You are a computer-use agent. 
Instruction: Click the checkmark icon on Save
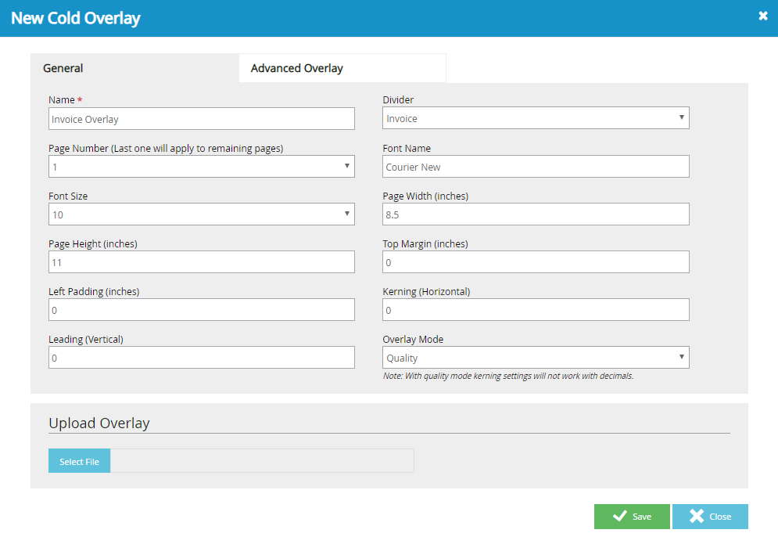(x=619, y=517)
